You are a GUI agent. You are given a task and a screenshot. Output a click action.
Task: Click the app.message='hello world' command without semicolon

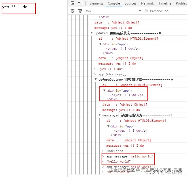coord(129,156)
